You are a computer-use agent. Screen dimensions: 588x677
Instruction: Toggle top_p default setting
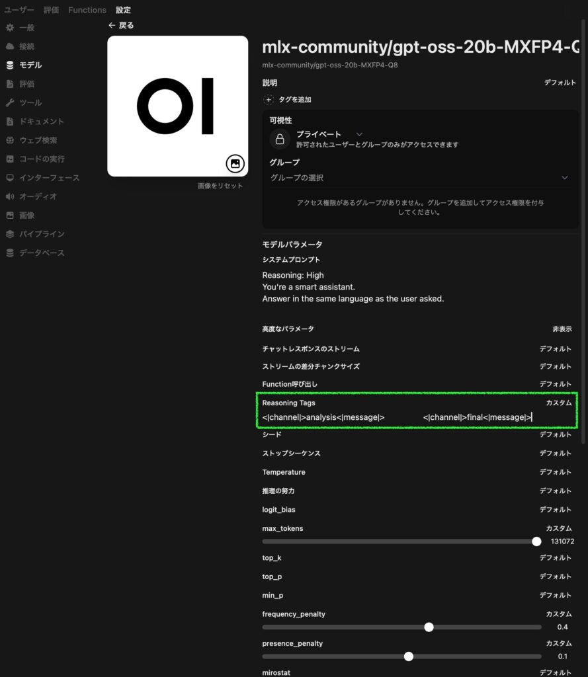coord(556,577)
